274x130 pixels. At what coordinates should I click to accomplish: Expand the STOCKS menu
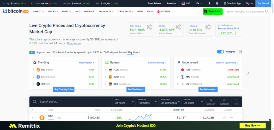coord(53,12)
